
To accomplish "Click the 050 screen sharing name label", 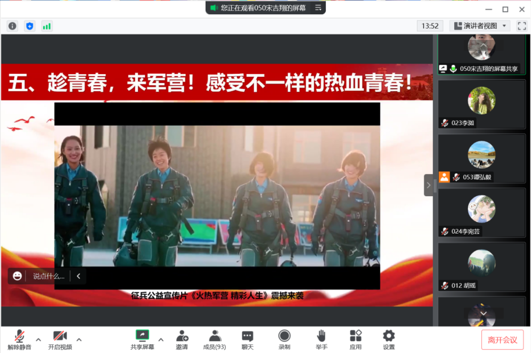I will (x=489, y=69).
